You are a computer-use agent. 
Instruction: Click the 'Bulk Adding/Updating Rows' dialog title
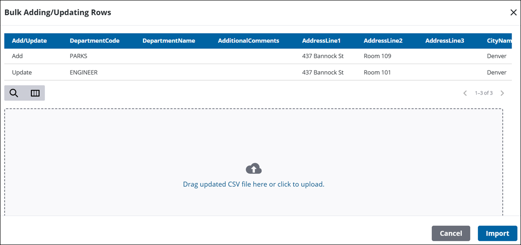(58, 13)
